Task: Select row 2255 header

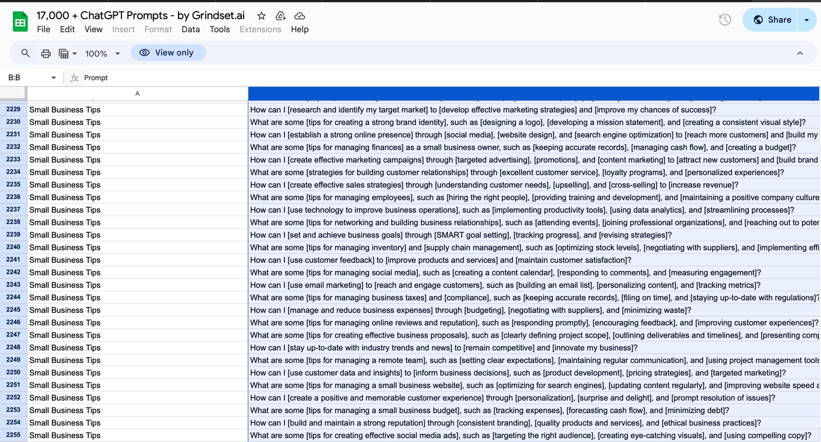Action: pyautogui.click(x=13, y=435)
